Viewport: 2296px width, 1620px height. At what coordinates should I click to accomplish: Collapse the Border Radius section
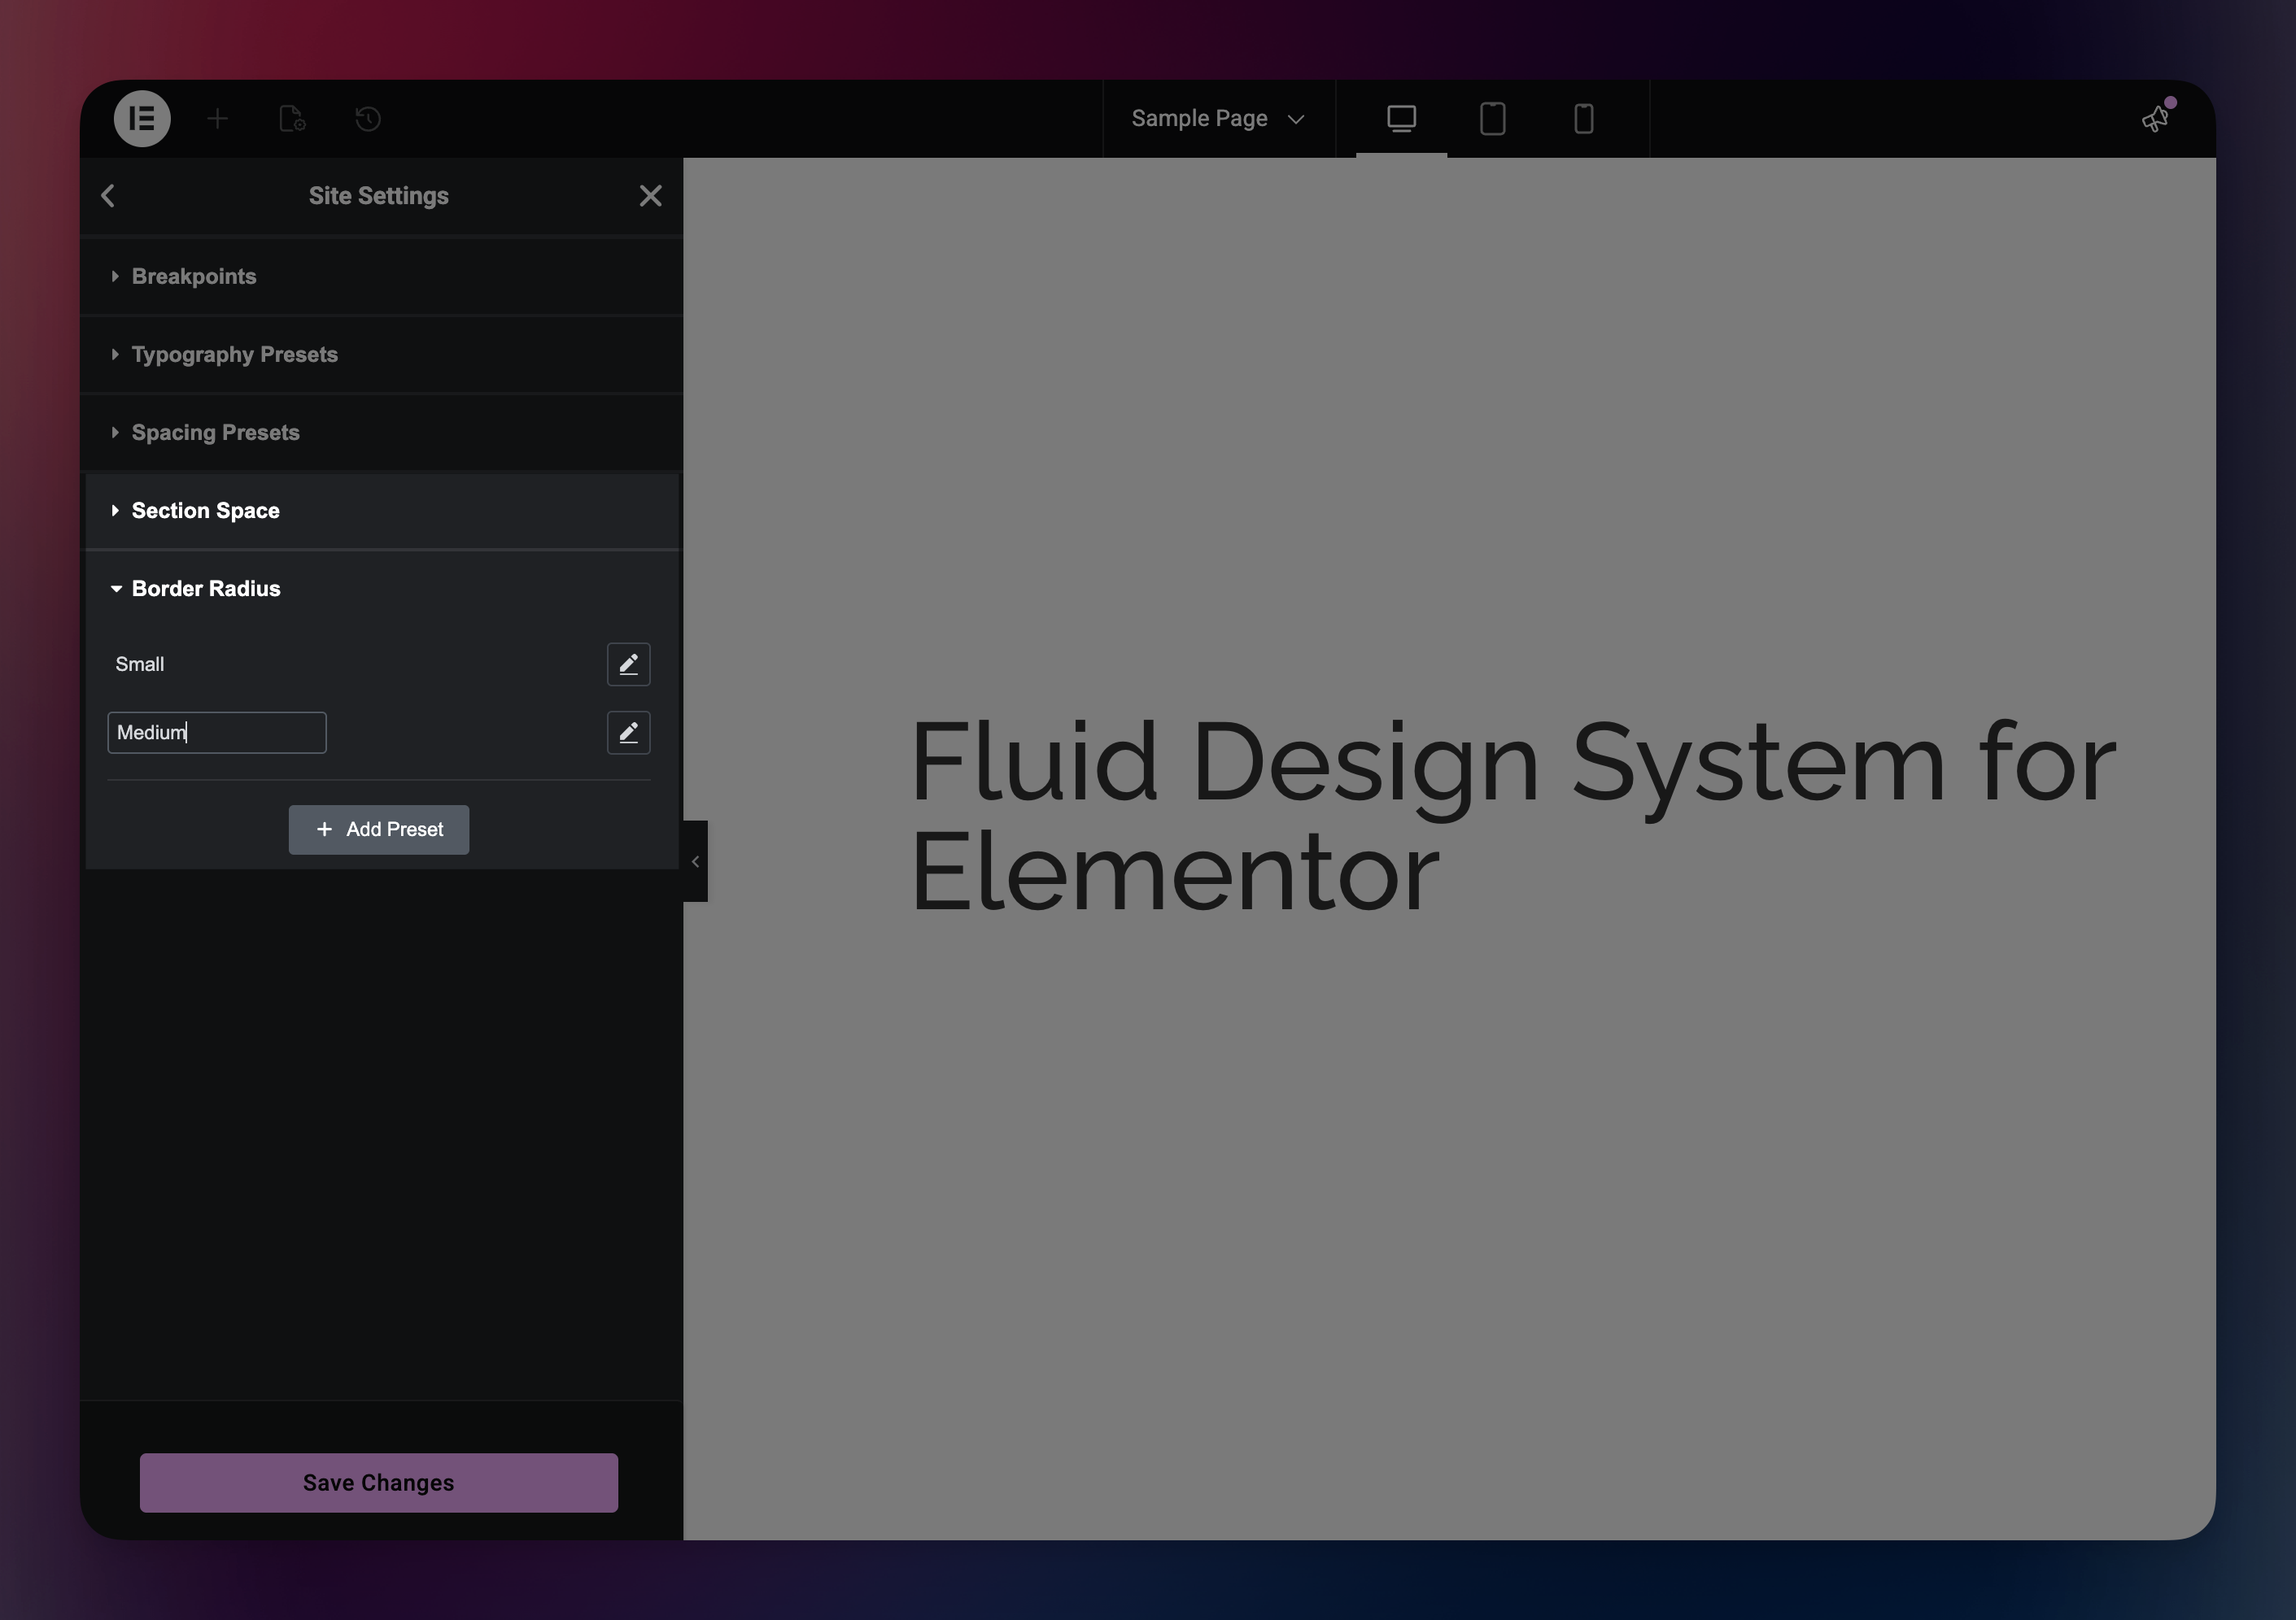[x=205, y=589]
